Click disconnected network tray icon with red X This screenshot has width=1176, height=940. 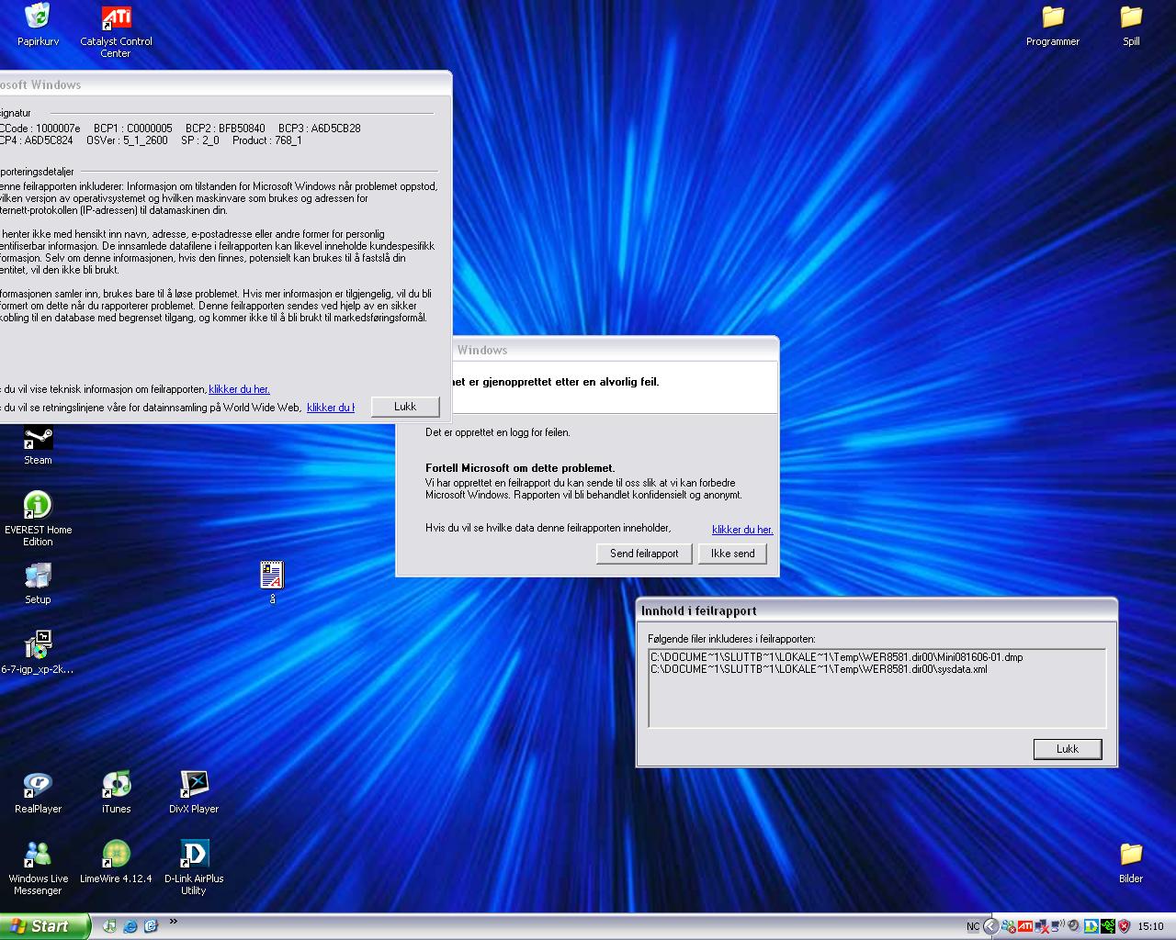point(1042,926)
